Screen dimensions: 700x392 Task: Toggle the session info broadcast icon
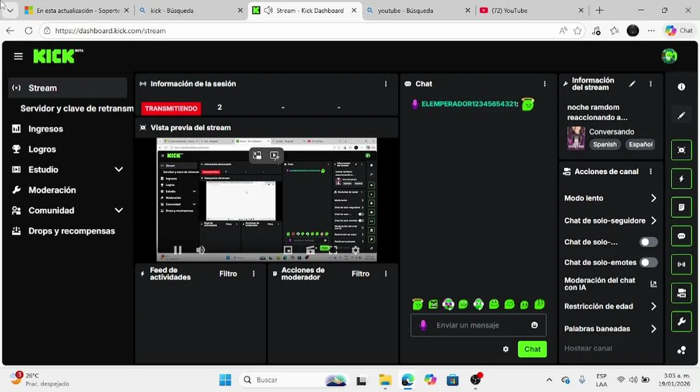[x=681, y=265]
